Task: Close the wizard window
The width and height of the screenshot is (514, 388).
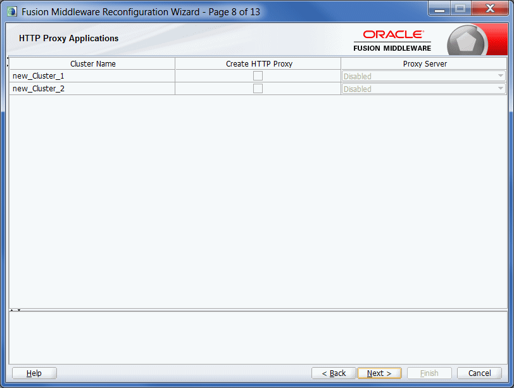Action: (490, 8)
